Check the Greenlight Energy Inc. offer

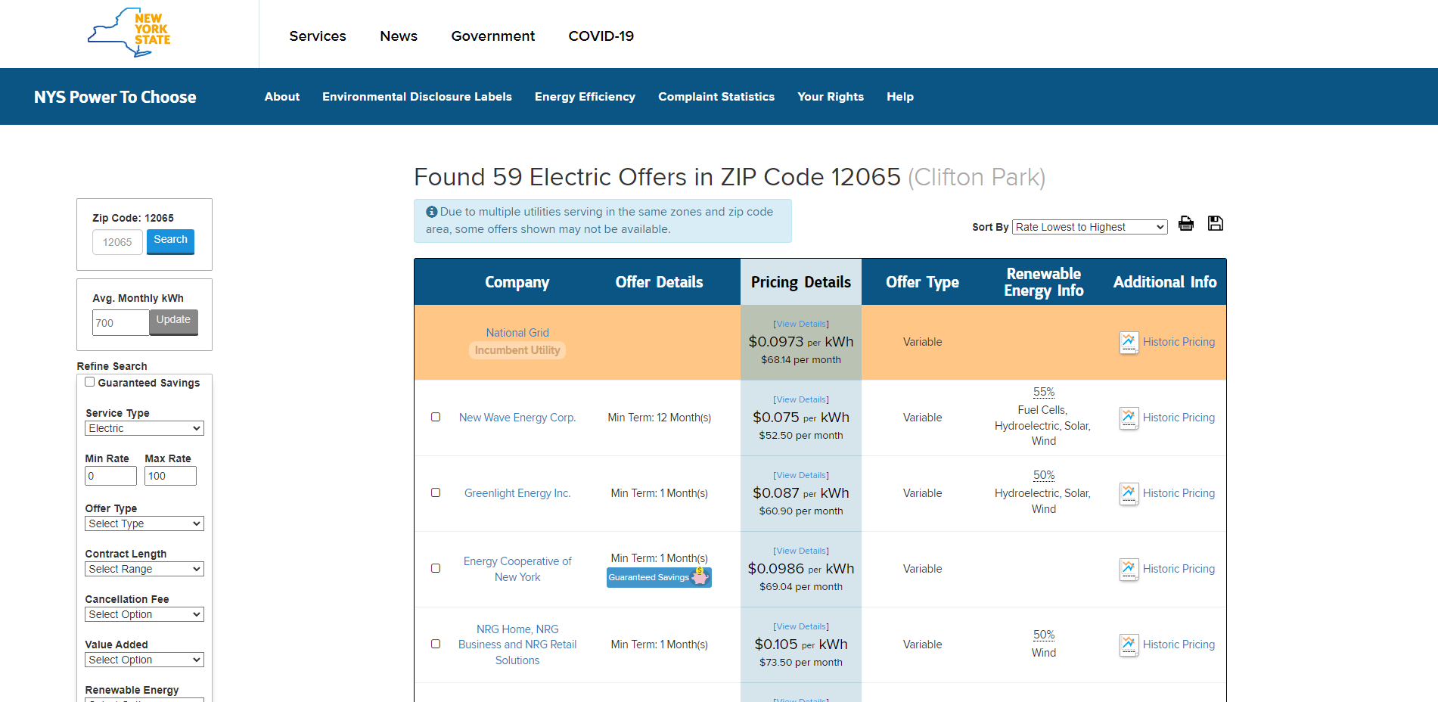[436, 492]
